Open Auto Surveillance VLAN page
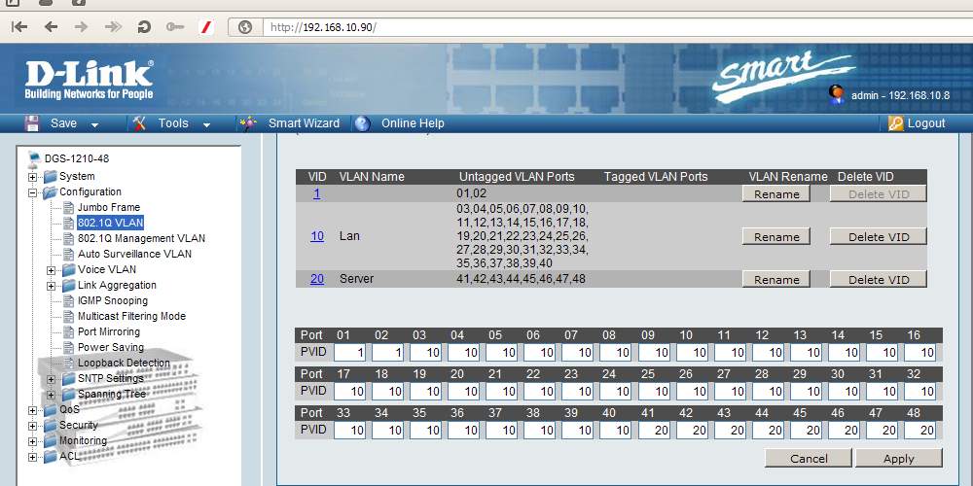This screenshot has width=973, height=486. 134,254
